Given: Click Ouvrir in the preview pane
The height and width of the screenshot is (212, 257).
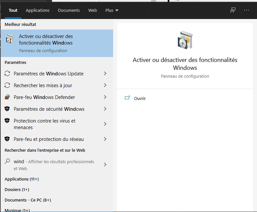Looking at the screenshot, I should pyautogui.click(x=140, y=98).
